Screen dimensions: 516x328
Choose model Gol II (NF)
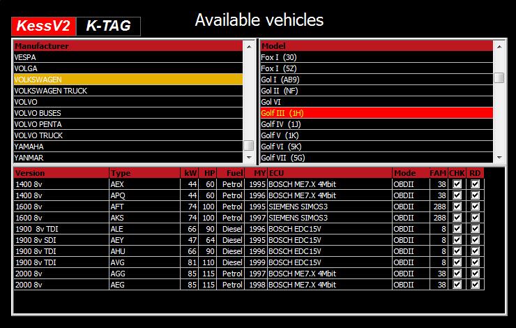pos(377,91)
